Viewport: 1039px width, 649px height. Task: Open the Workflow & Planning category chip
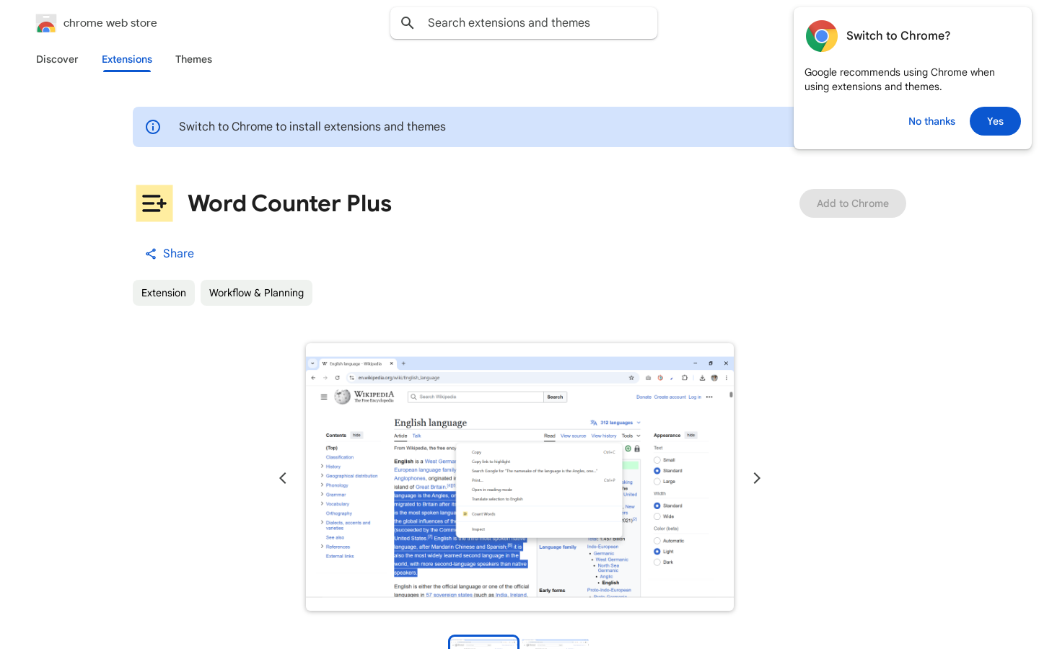(256, 293)
